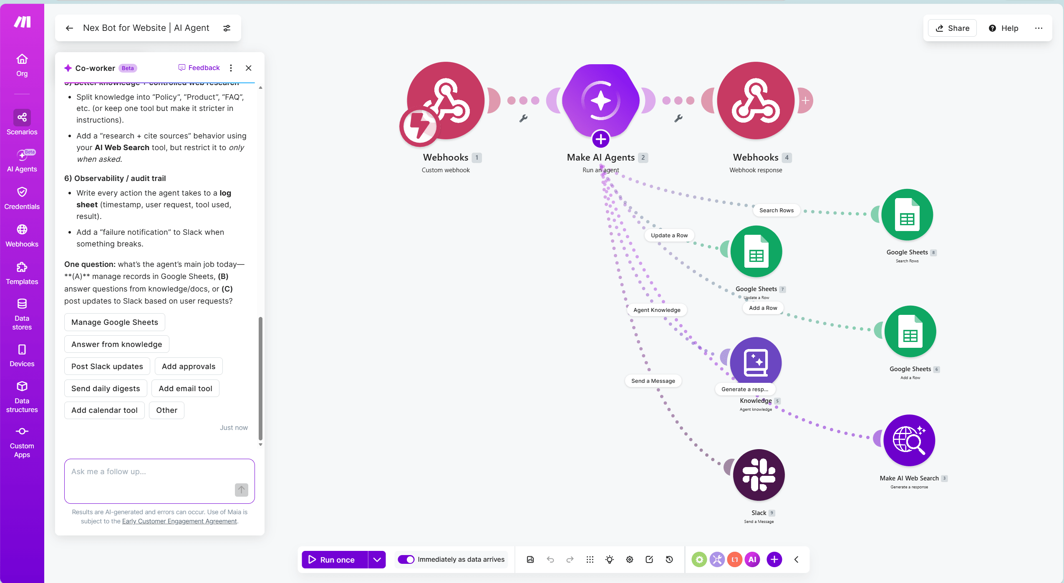The image size is (1064, 583).
Task: Select Google Sheets 7 Update a Row module
Action: [756, 251]
